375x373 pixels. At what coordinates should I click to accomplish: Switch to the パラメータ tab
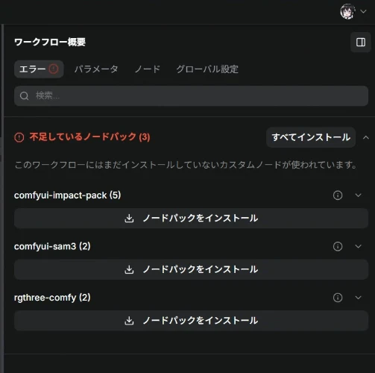pos(96,69)
